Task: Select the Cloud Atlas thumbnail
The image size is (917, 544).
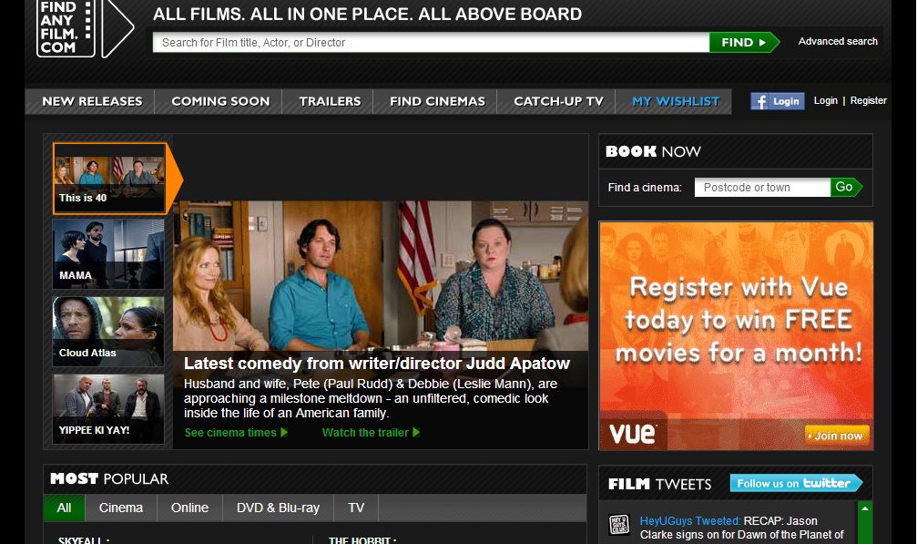Action: pos(108,332)
